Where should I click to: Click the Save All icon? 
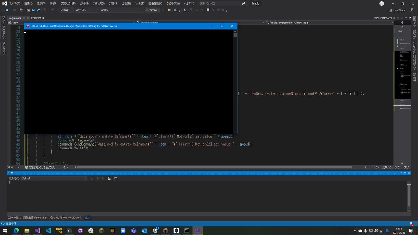tap(38, 10)
